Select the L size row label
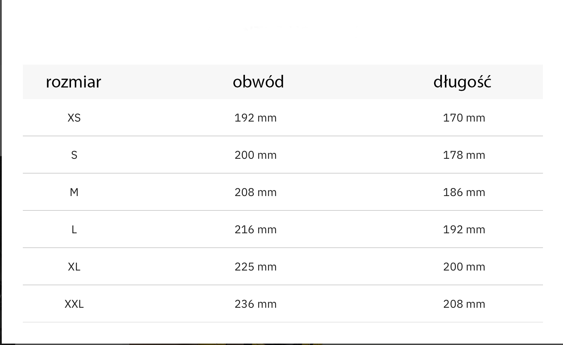The width and height of the screenshot is (563, 345). click(74, 229)
